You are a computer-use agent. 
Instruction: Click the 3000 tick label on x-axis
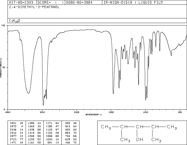(x=42, y=112)
